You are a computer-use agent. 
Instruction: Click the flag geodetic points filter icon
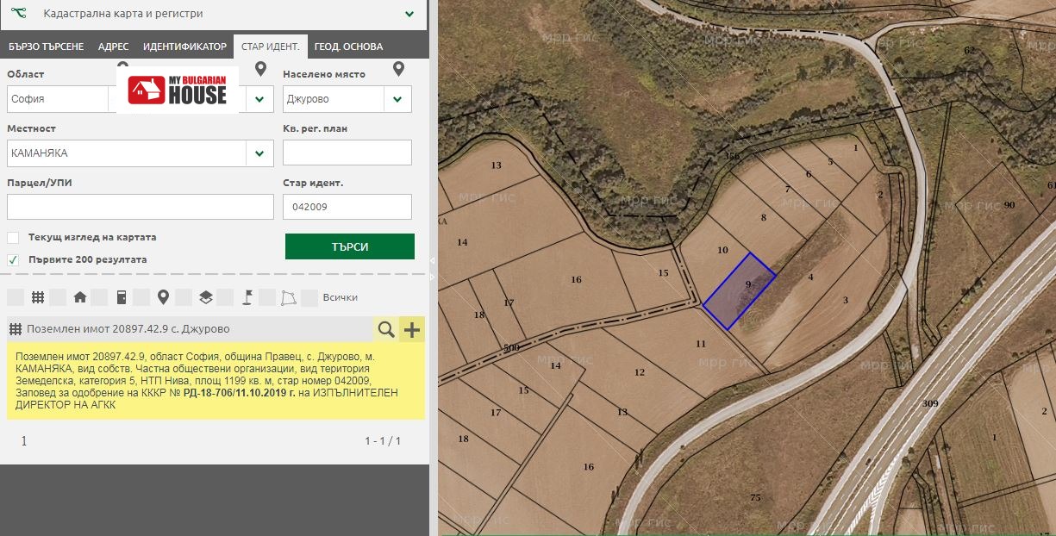click(247, 297)
